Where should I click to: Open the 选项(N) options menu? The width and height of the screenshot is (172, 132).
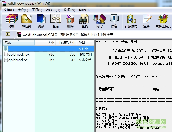pos(69,10)
